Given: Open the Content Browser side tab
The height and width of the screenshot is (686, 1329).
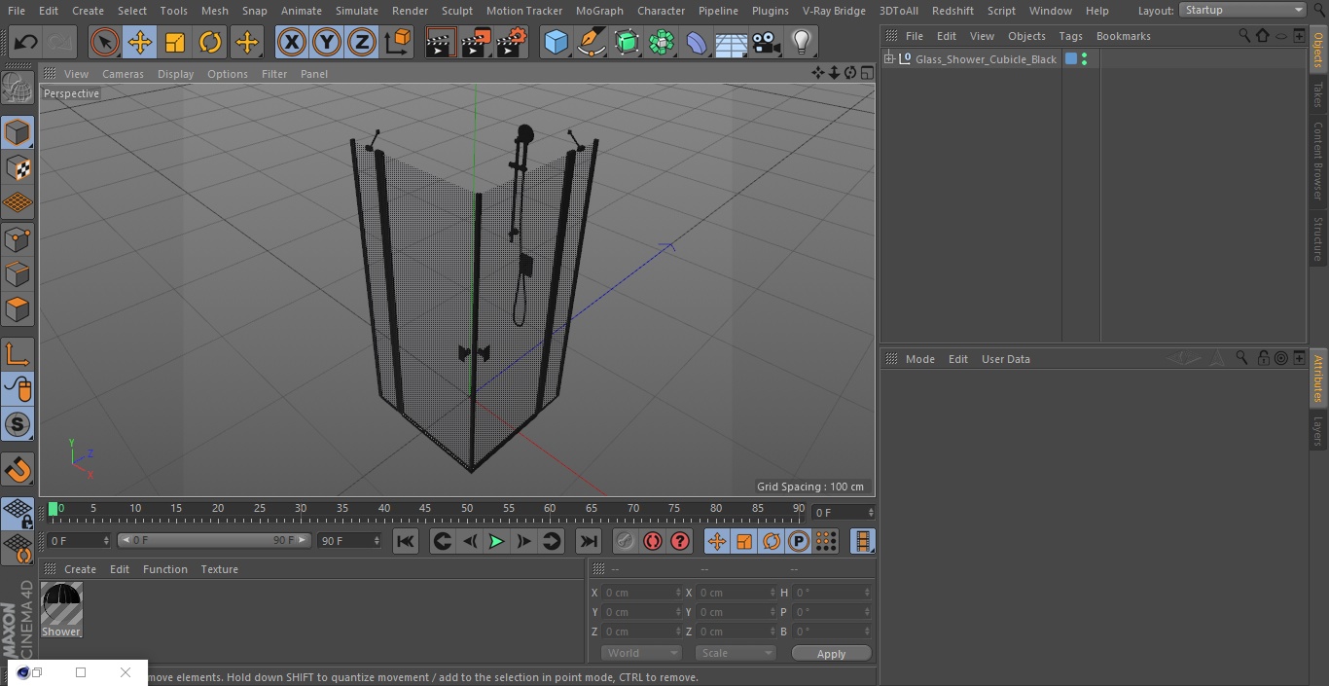Looking at the screenshot, I should pos(1318,161).
